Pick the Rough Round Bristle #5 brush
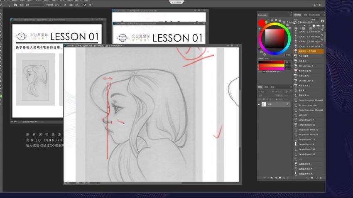The width and height of the screenshot is (353, 198). [x=308, y=129]
